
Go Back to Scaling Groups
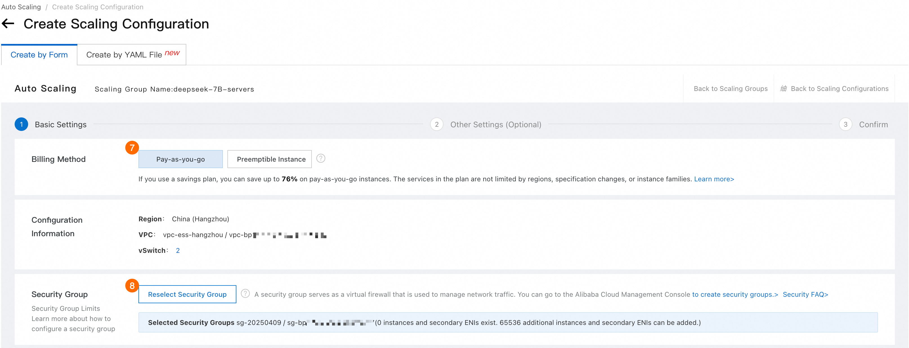pos(731,89)
